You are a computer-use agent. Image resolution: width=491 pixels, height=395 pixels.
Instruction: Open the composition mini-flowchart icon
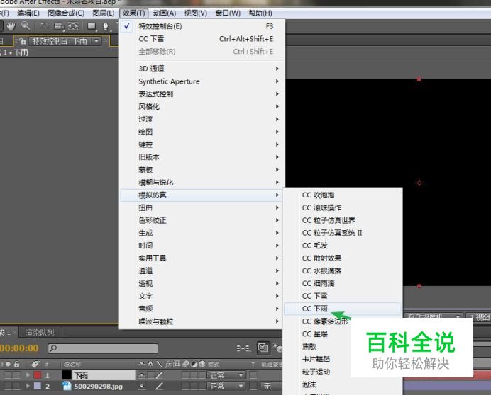point(243,348)
